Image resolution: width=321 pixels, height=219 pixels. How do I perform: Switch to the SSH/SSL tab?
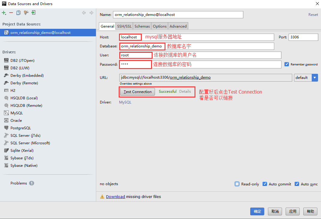[124, 26]
